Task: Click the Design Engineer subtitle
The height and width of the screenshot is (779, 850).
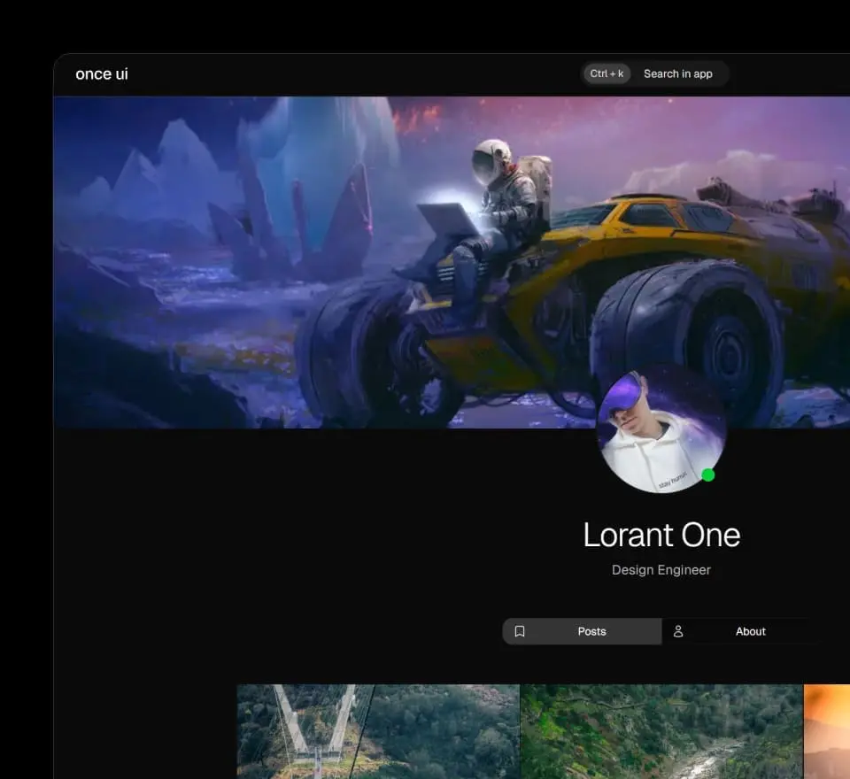Action: click(661, 570)
